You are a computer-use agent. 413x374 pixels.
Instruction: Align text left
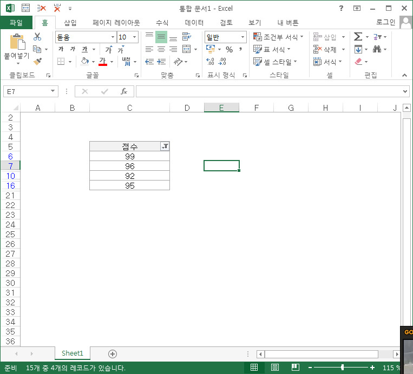[149, 49]
